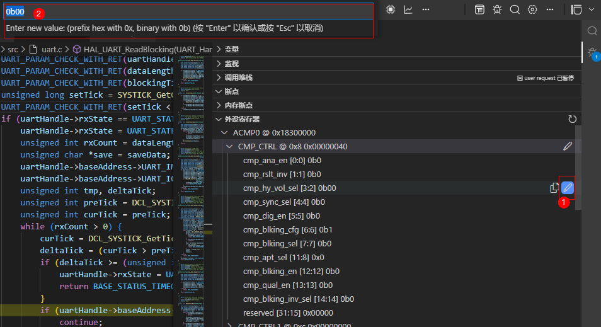Click the code editor minimap

point(192,192)
